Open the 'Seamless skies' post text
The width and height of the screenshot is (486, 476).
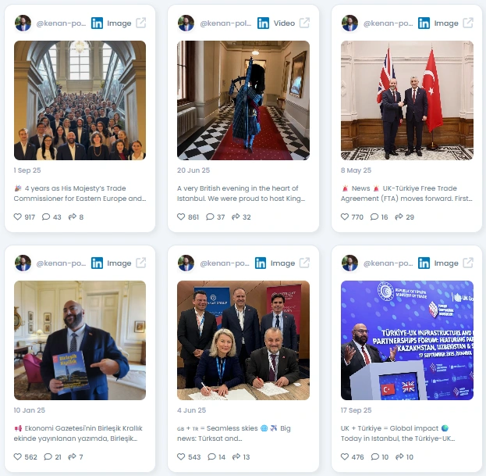click(234, 433)
